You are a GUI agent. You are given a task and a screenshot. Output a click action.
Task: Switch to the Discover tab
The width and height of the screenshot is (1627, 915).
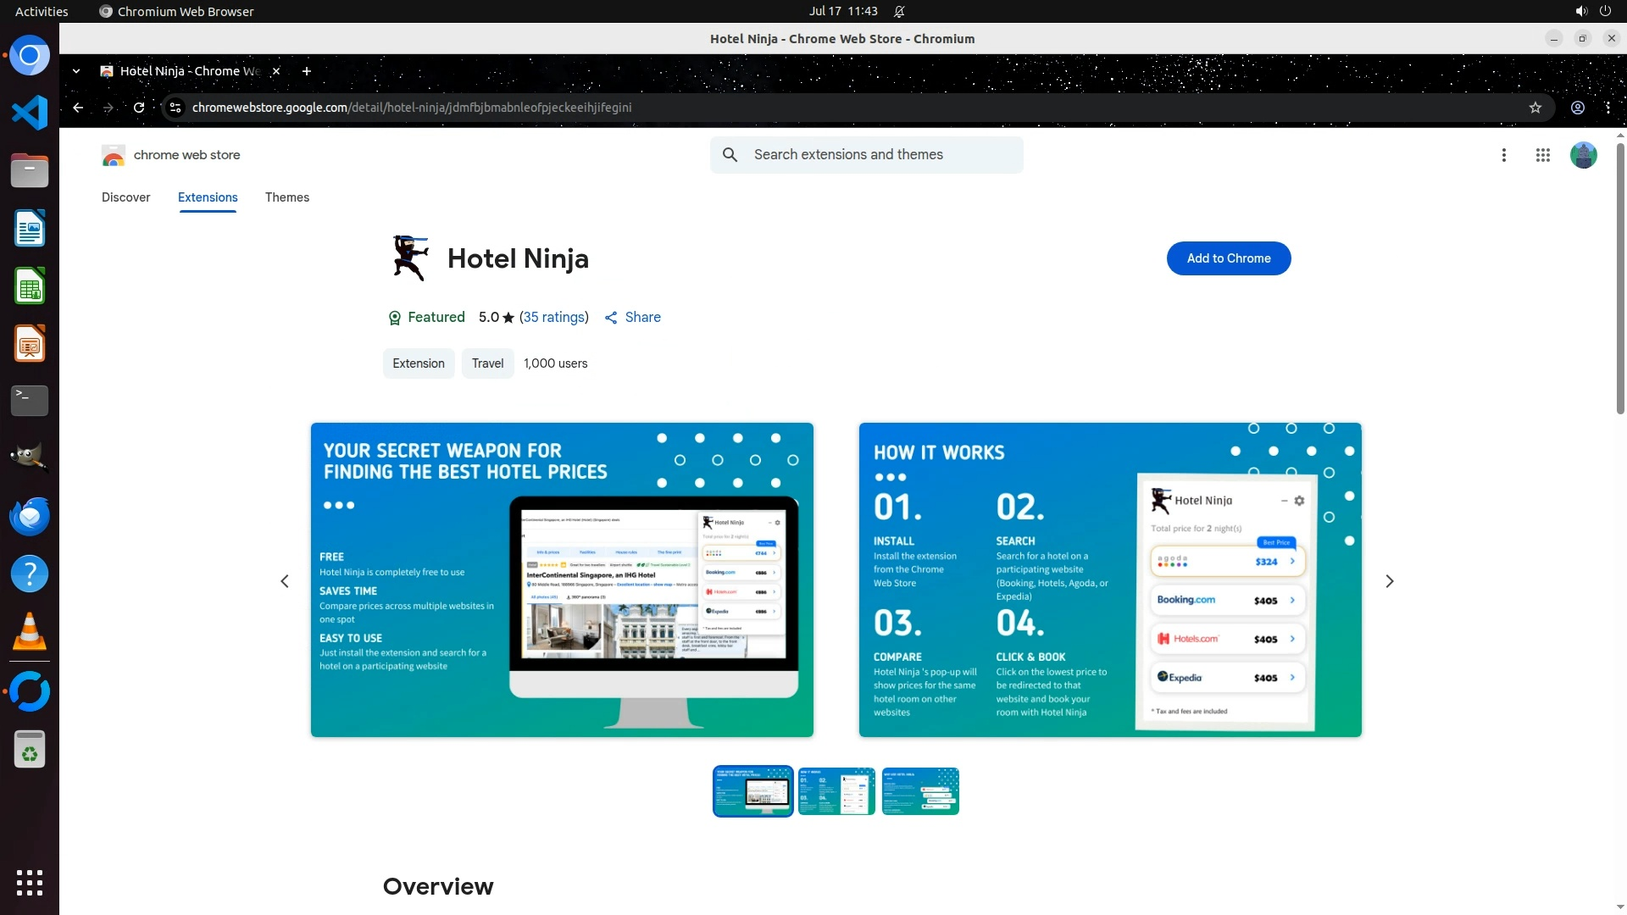(x=125, y=197)
